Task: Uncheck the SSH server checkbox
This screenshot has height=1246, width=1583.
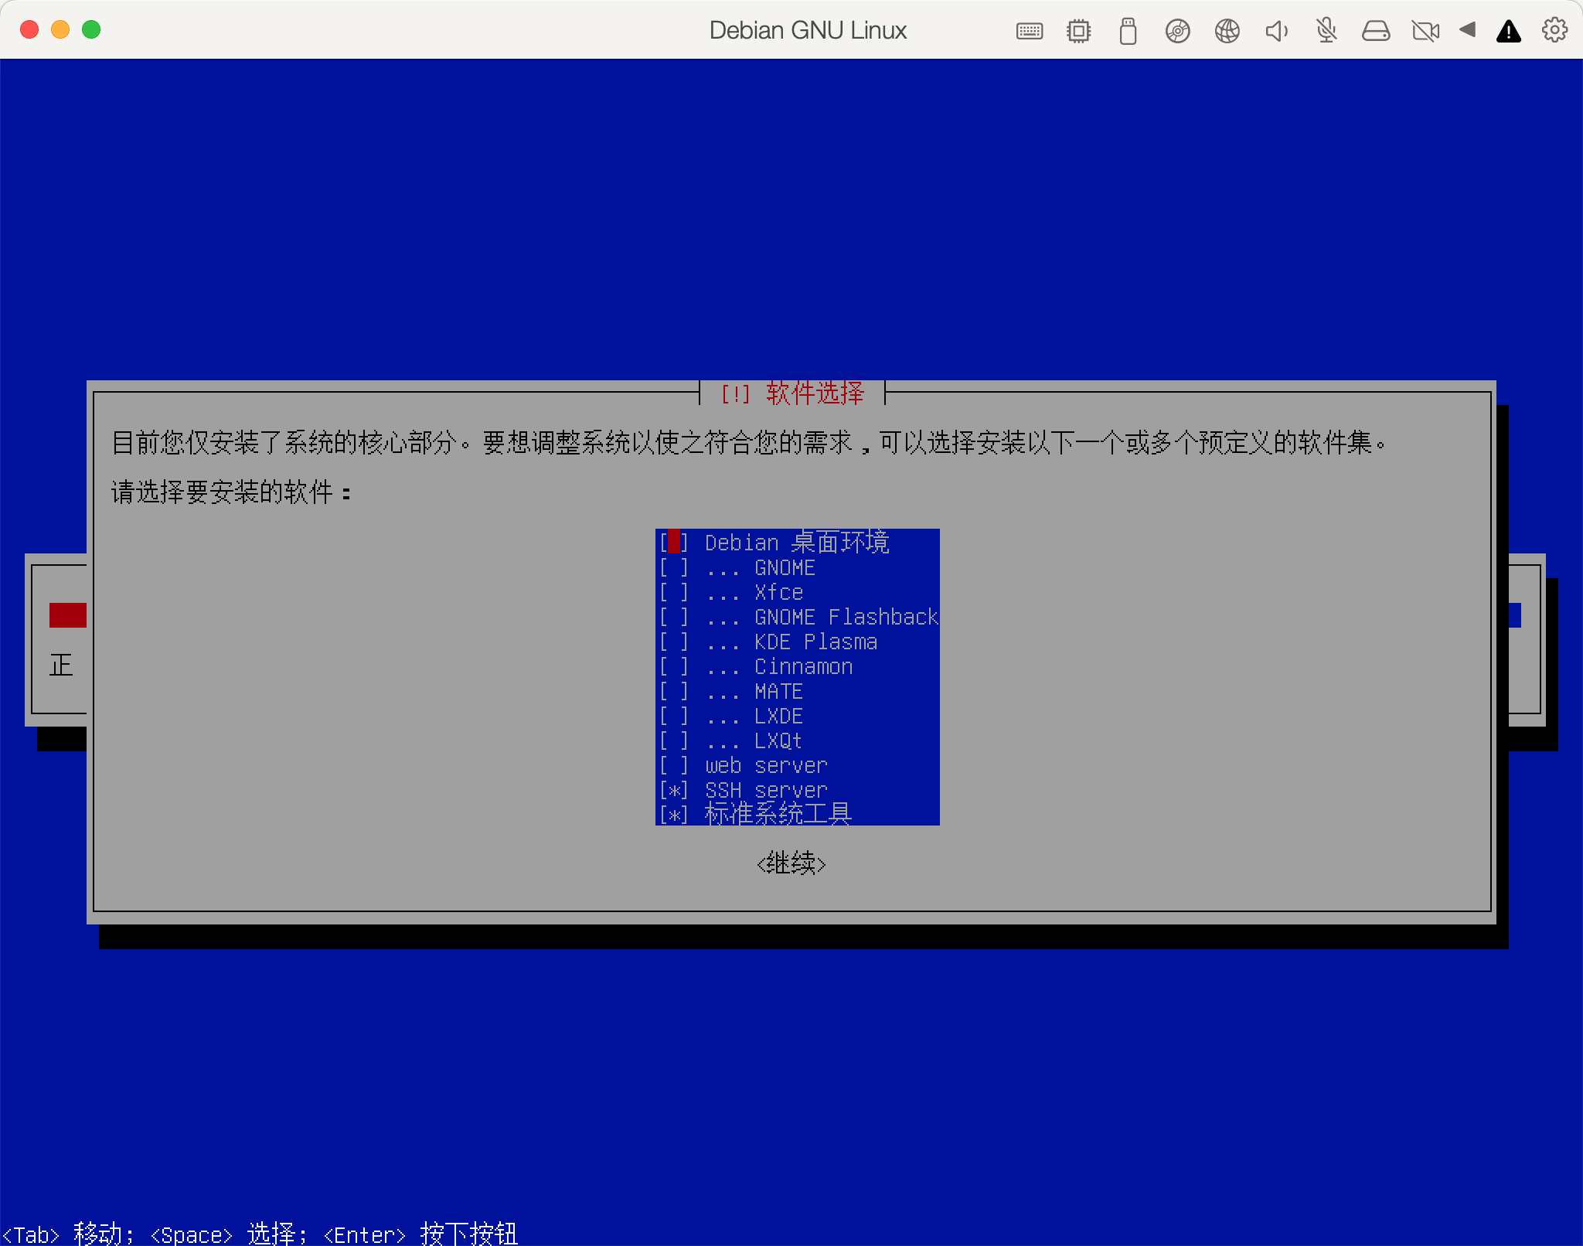Action: tap(674, 790)
